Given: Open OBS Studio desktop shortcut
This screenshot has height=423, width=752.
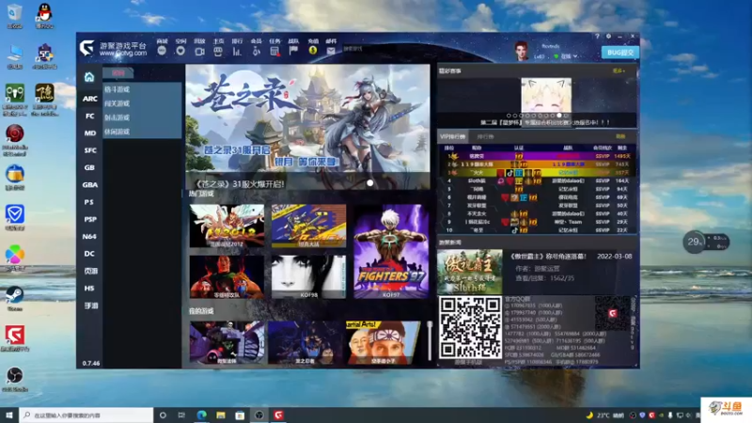Looking at the screenshot, I should coord(15,379).
